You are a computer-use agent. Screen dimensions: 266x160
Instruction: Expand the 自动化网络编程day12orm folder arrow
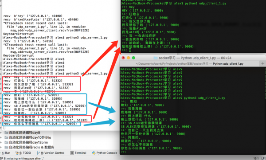coord(1,142)
